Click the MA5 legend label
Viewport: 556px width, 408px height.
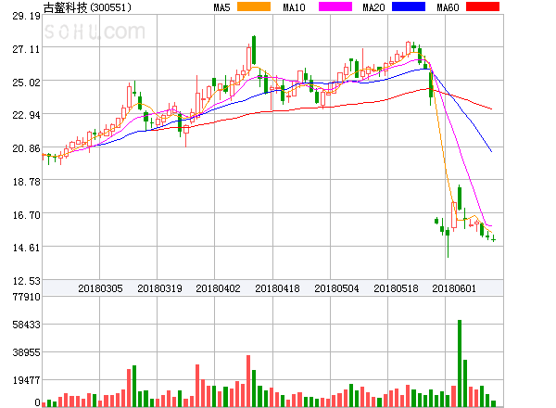point(222,7)
